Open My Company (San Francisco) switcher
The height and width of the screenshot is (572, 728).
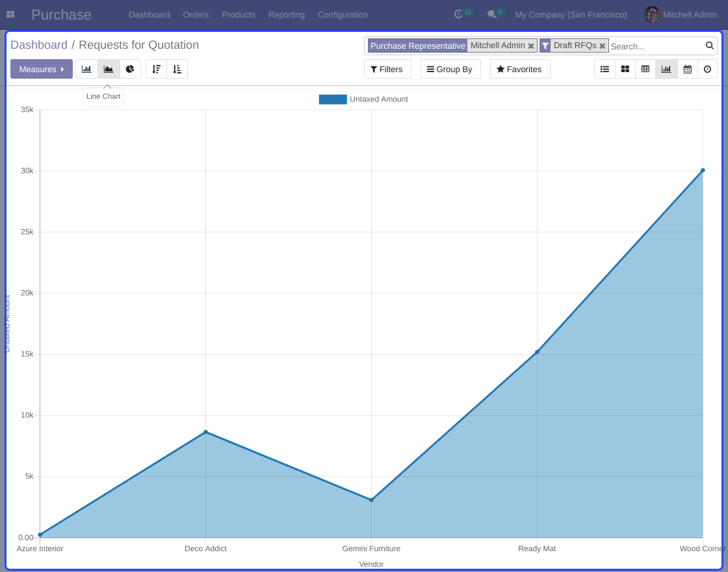click(571, 15)
